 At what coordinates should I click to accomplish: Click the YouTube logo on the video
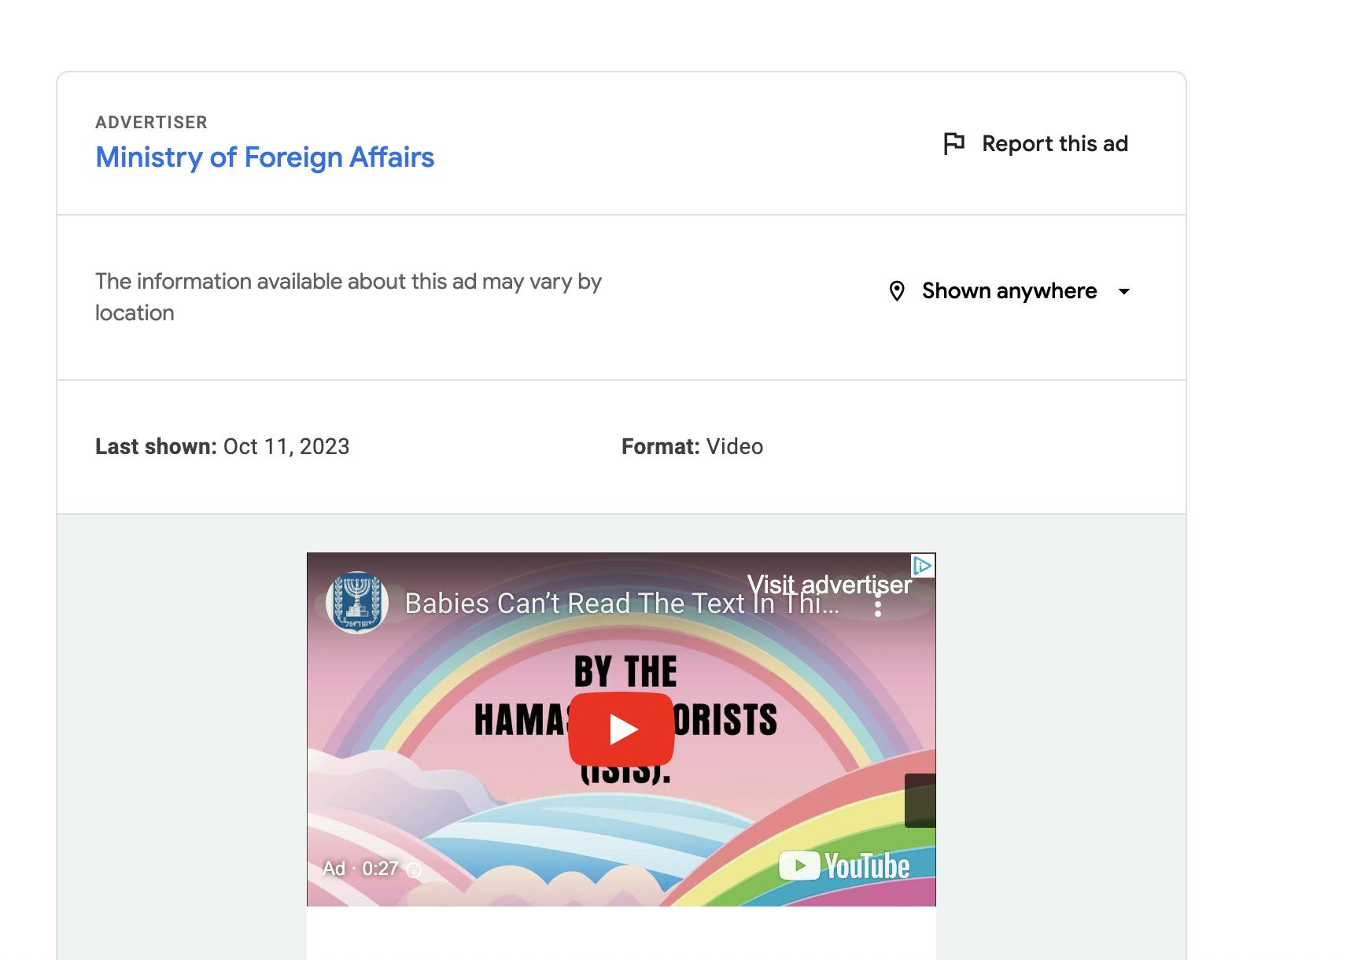tap(844, 866)
